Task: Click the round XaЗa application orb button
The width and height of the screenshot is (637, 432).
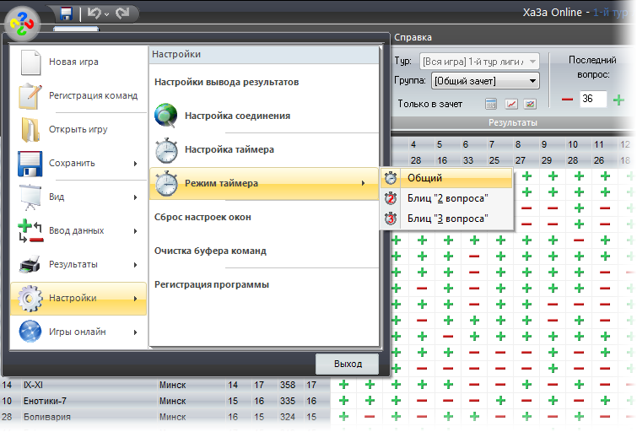Action: point(22,24)
